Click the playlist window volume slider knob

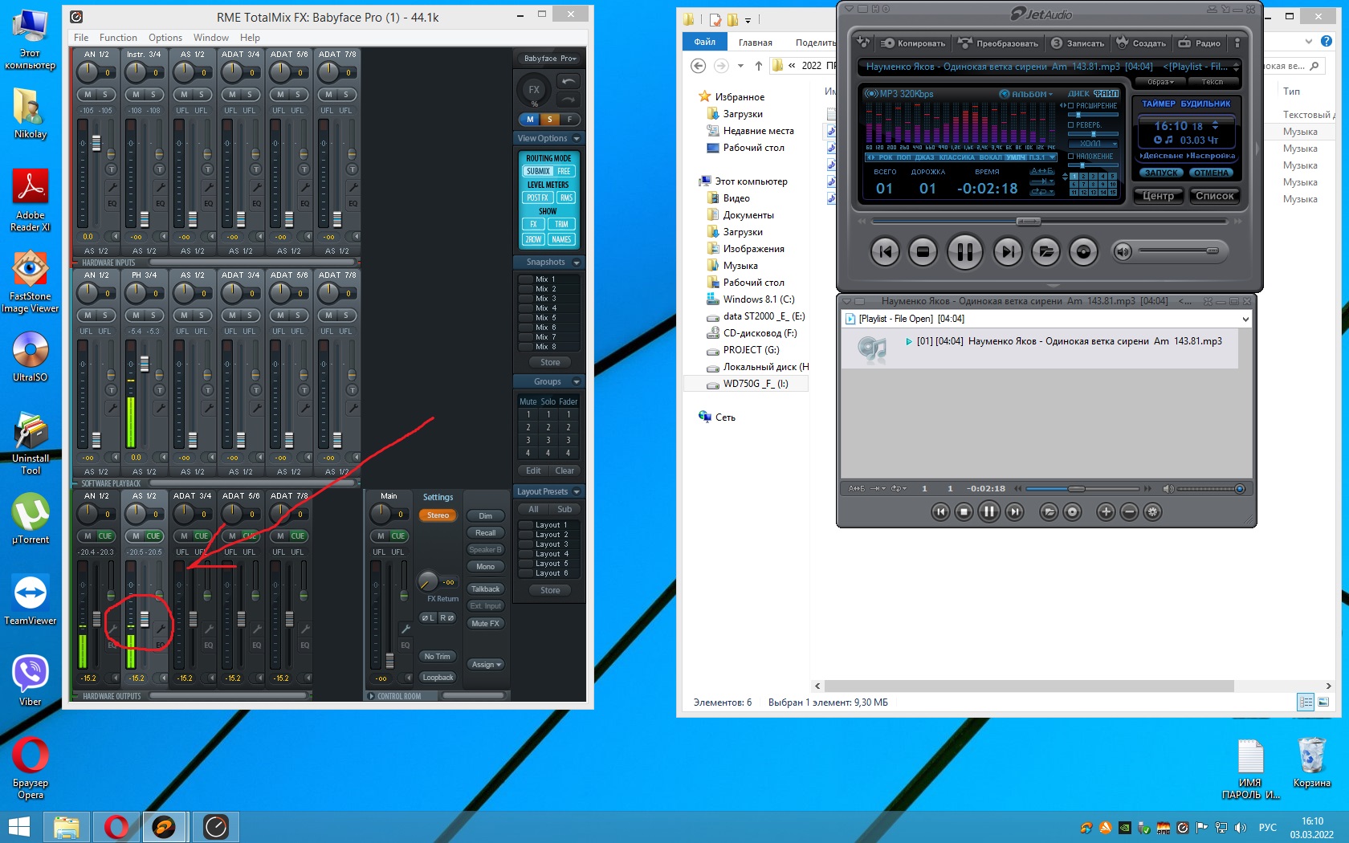pos(1240,489)
